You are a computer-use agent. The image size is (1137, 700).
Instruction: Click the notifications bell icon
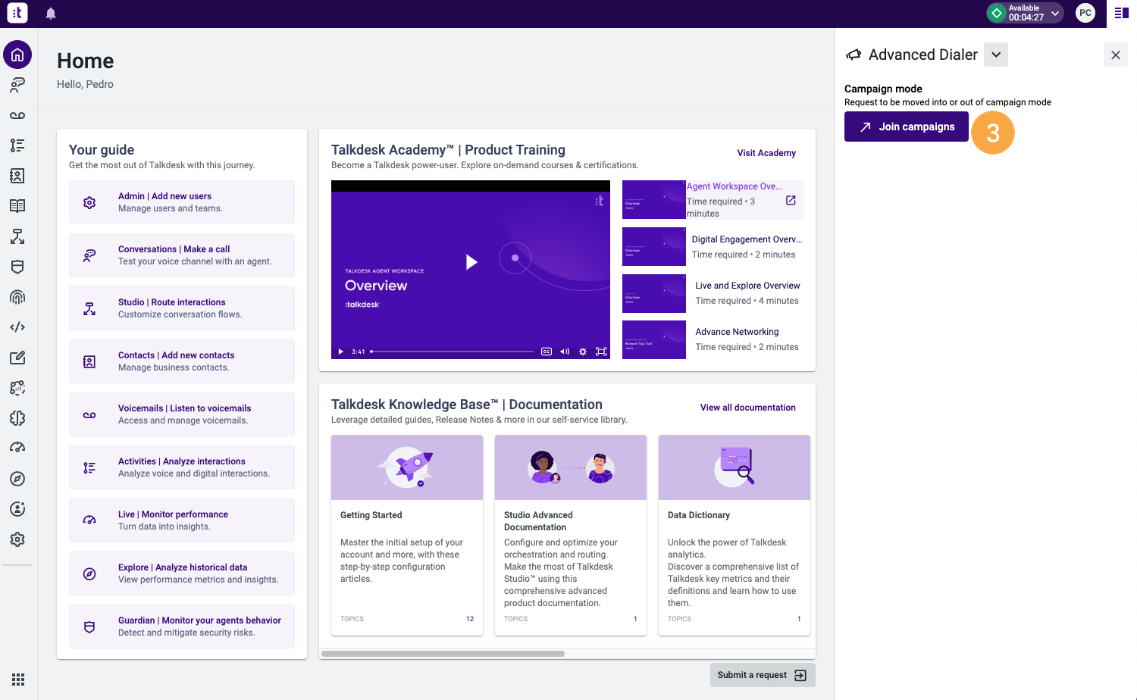(51, 14)
